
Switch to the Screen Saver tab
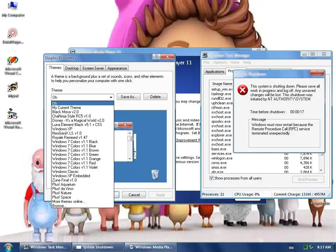[93, 68]
